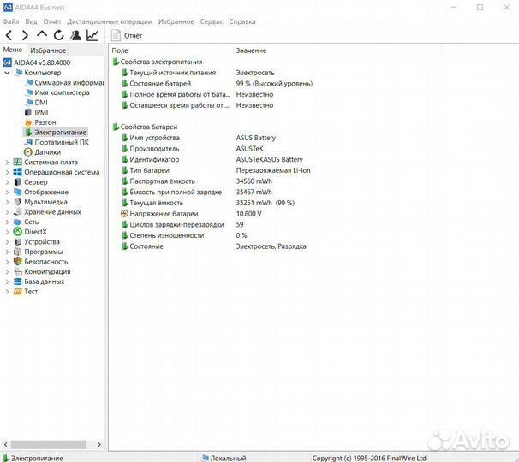Expand the Операционная система node
The image size is (519, 462).
7,172
